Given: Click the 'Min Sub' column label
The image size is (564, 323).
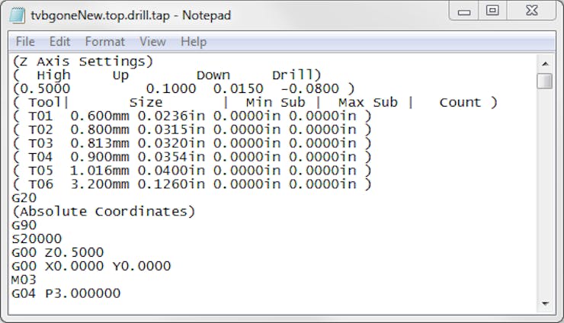Looking at the screenshot, I should coord(276,103).
